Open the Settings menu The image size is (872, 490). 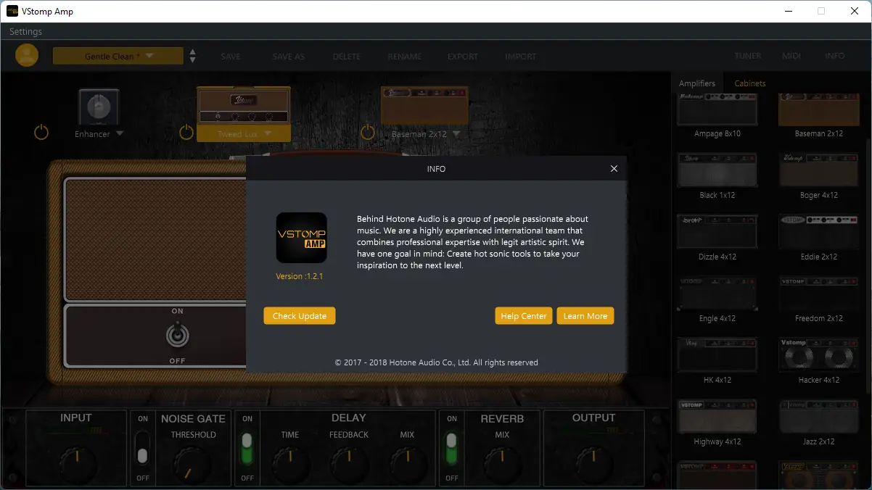pos(25,32)
